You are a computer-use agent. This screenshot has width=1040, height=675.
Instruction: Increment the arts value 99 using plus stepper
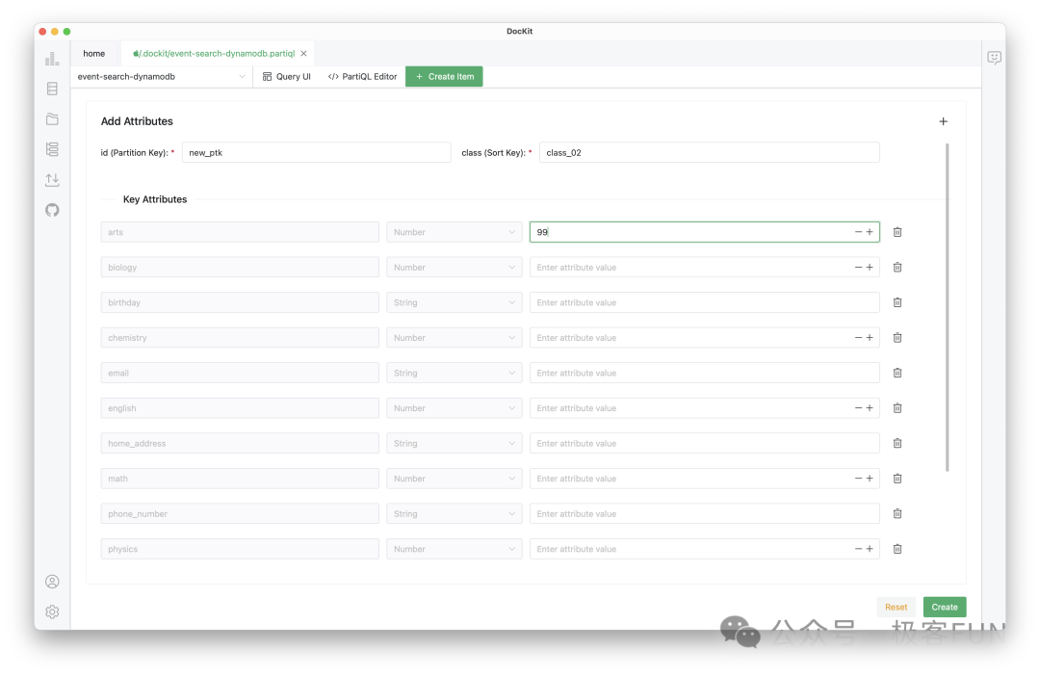869,231
